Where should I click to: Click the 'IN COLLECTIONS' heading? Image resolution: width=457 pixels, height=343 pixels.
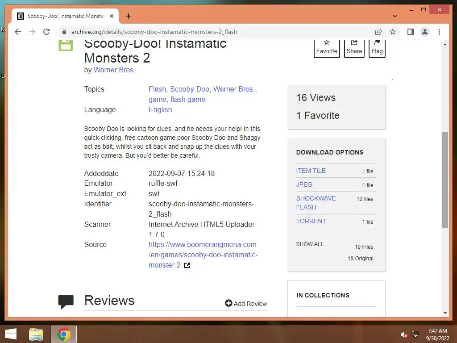coord(323,295)
